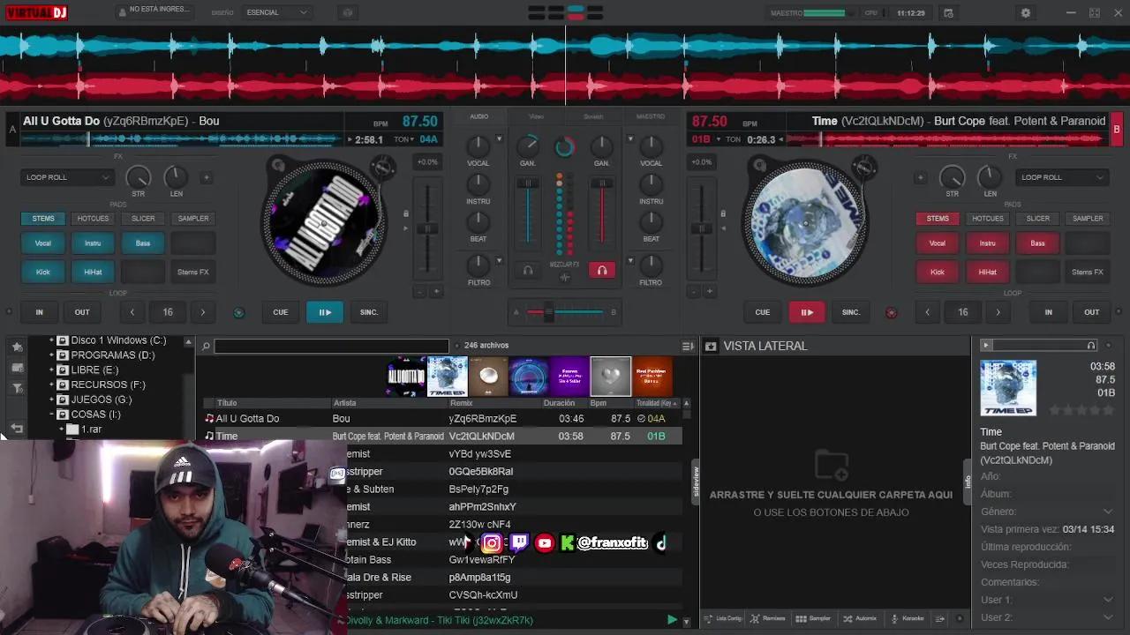This screenshot has width=1130, height=635.
Task: Open the Karaoke tab in sideview toolbar
Action: click(x=907, y=618)
